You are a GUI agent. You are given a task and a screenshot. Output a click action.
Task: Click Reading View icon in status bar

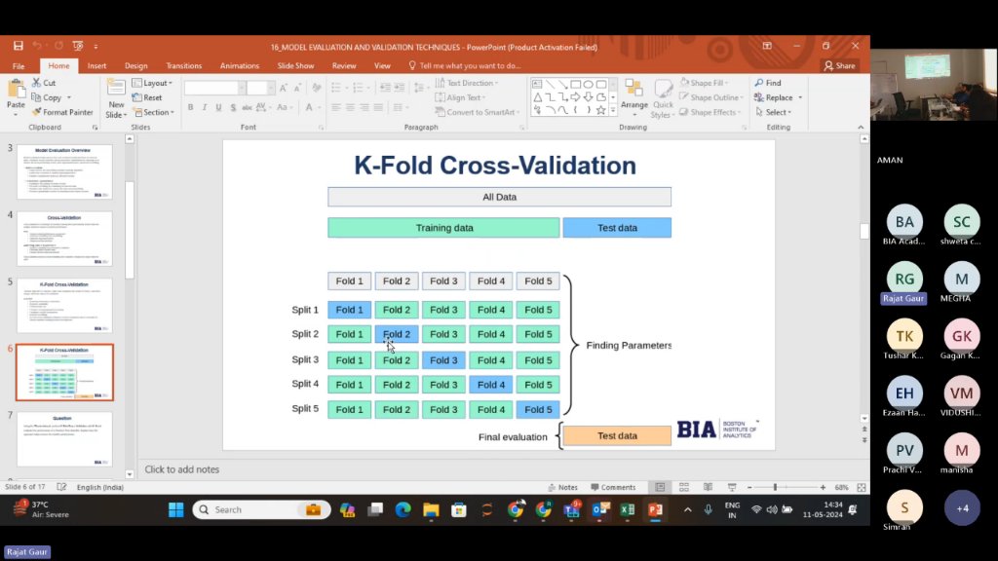coord(708,487)
